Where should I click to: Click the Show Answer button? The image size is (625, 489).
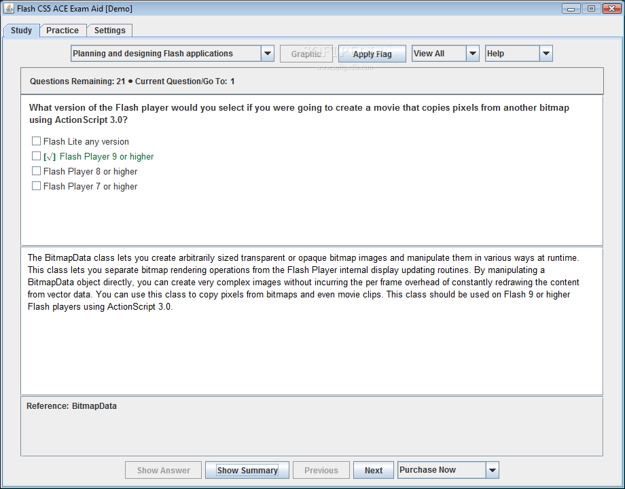(x=164, y=470)
